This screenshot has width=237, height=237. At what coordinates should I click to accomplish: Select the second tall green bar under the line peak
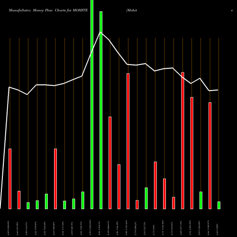101,110
